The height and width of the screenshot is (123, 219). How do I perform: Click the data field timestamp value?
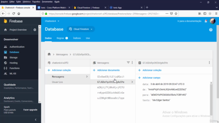click(167, 84)
